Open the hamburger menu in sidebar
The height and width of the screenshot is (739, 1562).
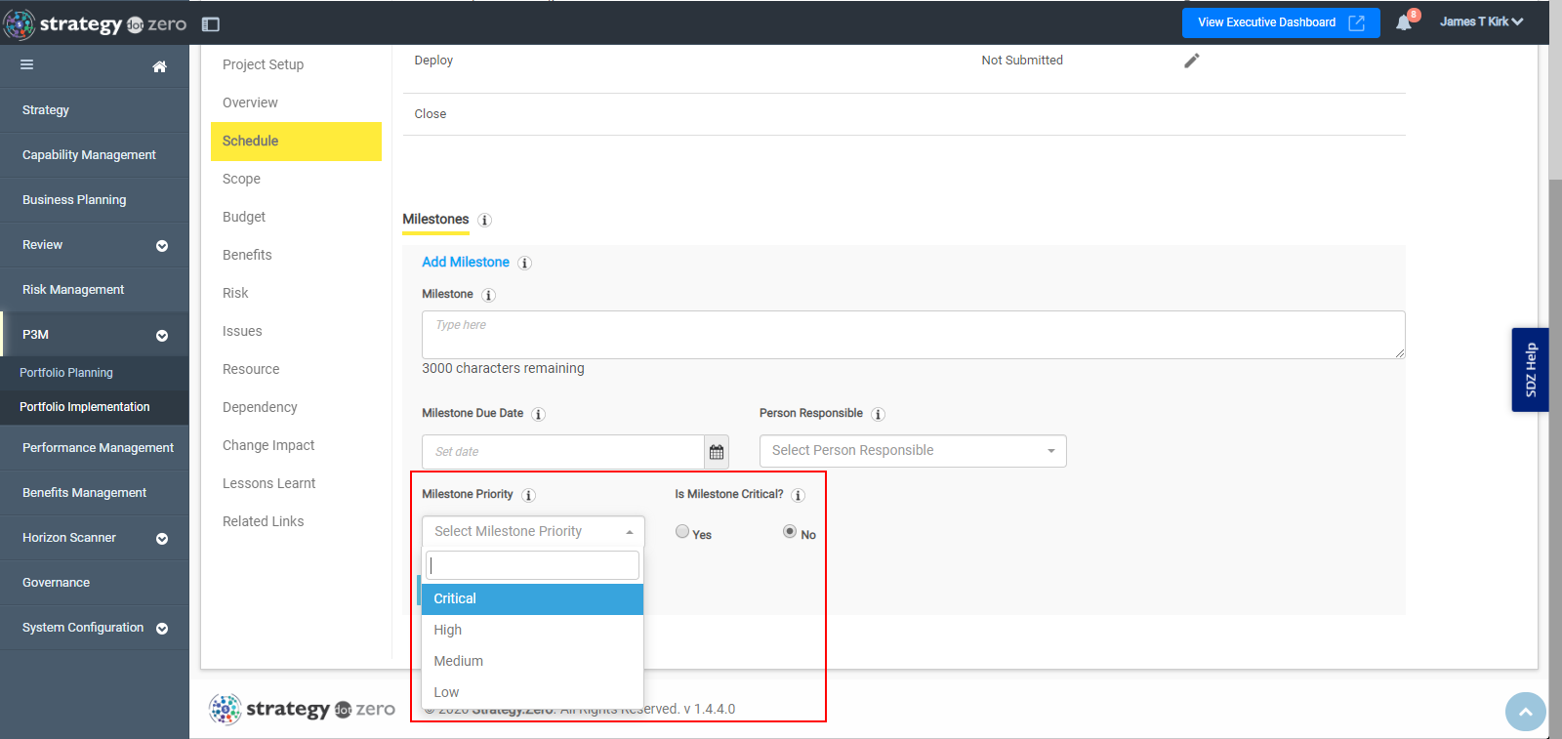coord(27,64)
